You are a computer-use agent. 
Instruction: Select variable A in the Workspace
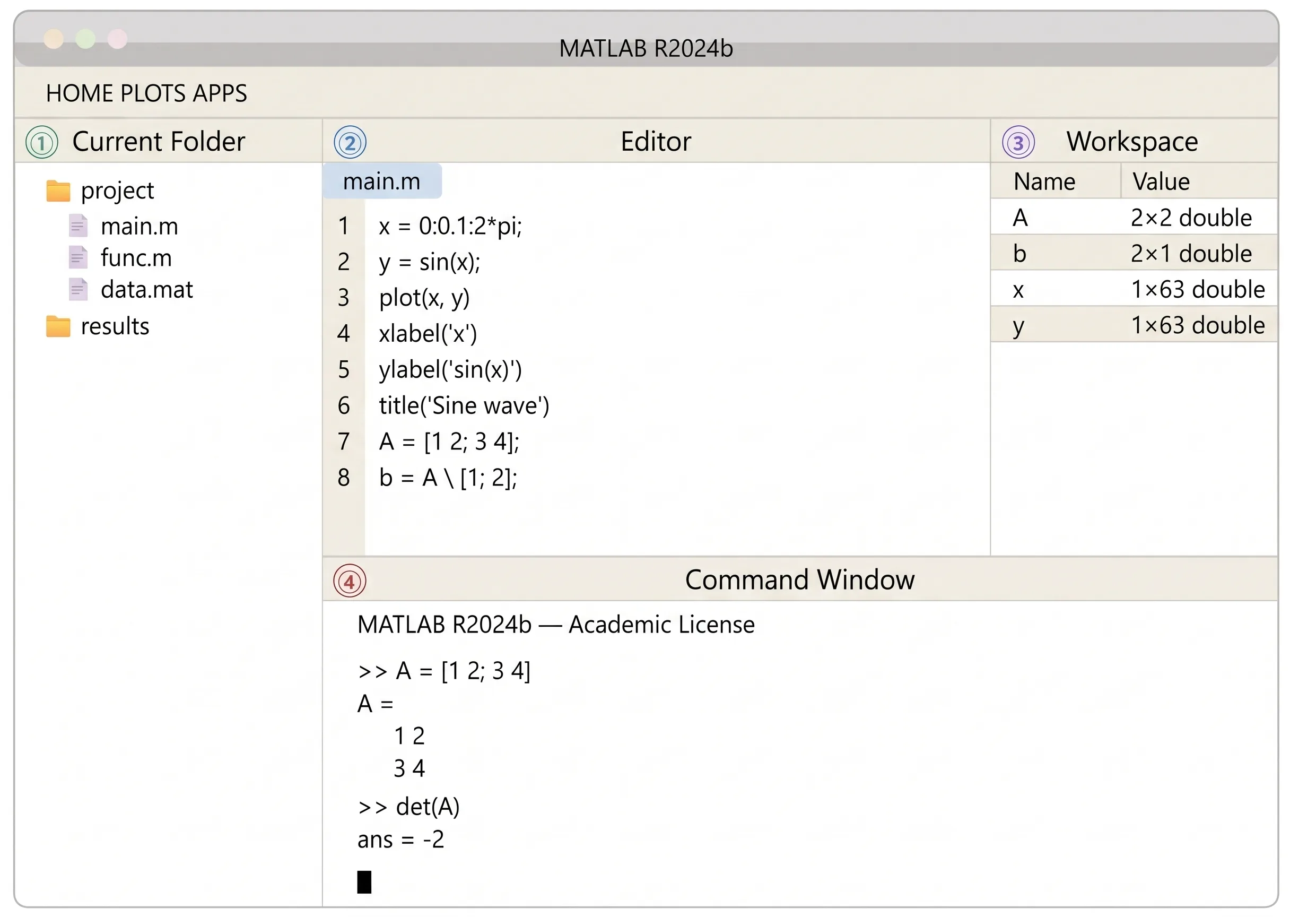[1134, 217]
